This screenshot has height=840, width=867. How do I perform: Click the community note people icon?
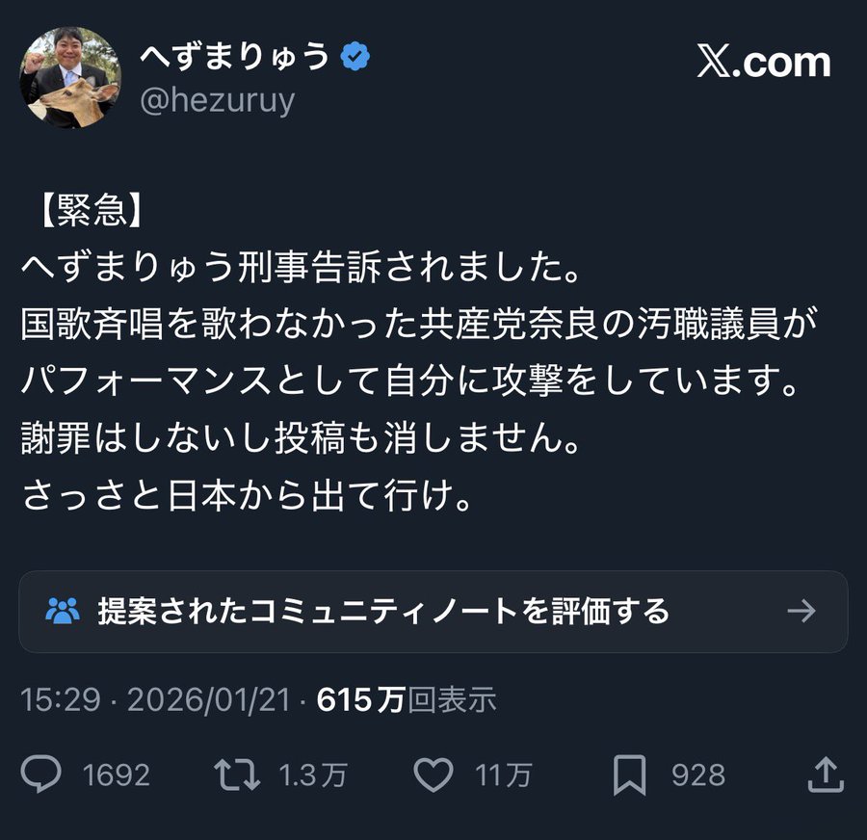click(x=63, y=611)
